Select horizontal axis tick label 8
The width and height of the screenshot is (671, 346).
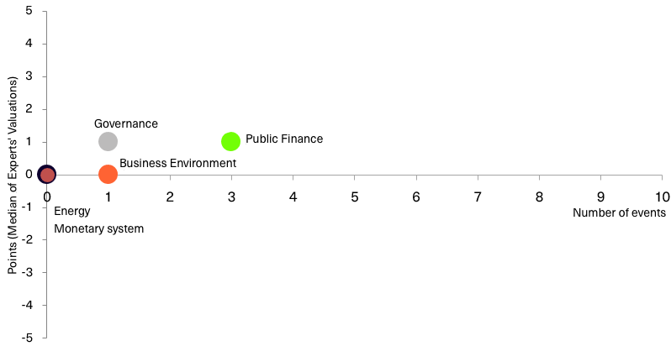(539, 197)
